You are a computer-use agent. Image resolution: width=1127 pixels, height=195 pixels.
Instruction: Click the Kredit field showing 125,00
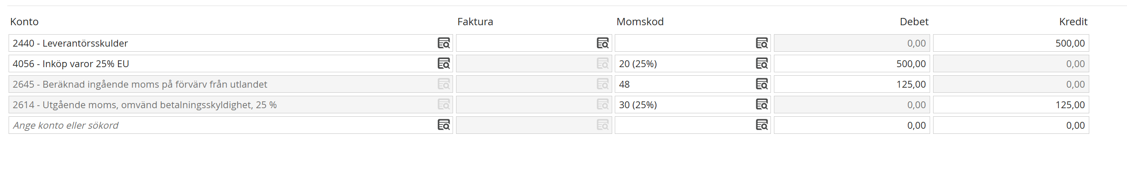point(1011,105)
